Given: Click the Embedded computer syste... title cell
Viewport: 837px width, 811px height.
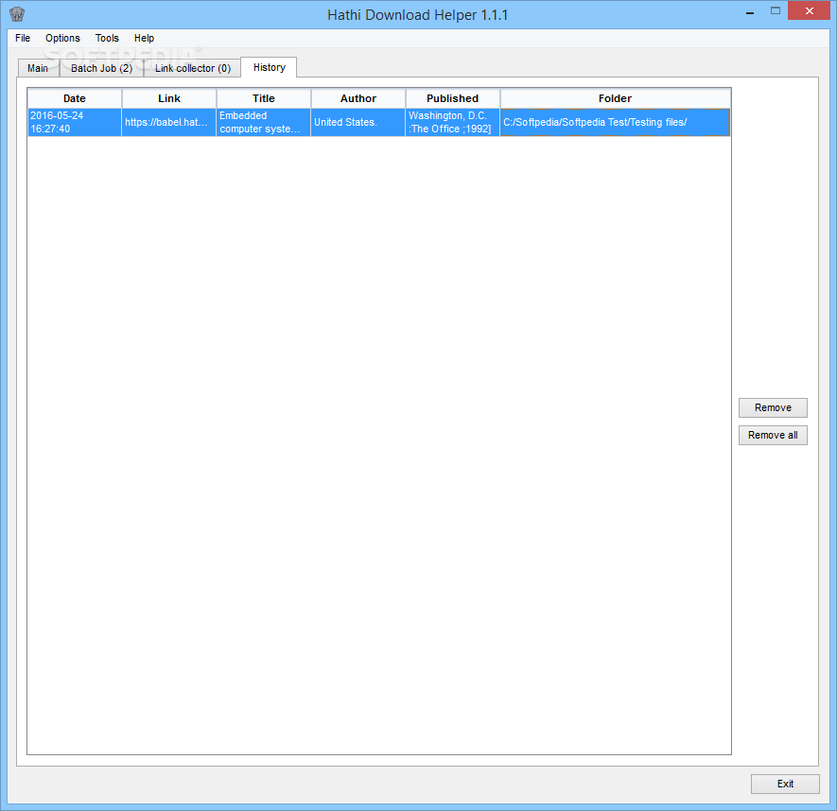Looking at the screenshot, I should click(264, 122).
